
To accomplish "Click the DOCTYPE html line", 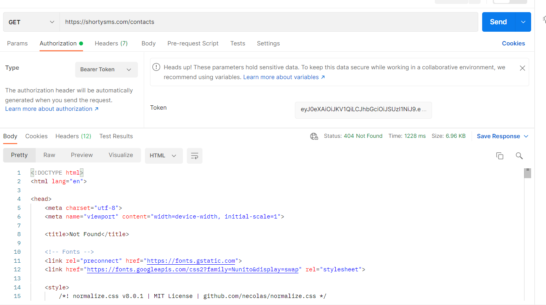I will click(57, 173).
